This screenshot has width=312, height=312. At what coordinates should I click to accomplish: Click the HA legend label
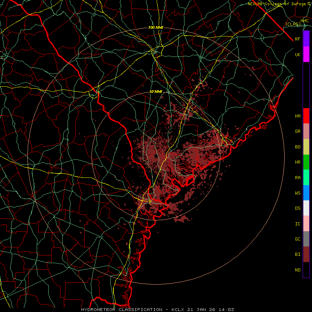click(x=297, y=116)
